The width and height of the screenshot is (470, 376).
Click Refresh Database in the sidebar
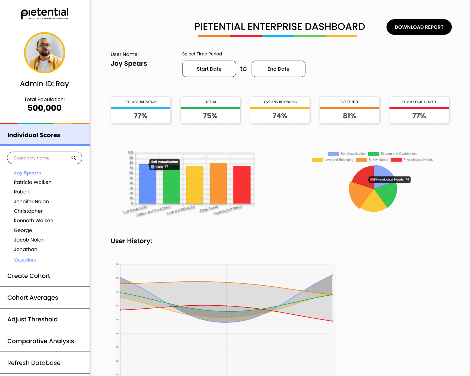(x=34, y=363)
